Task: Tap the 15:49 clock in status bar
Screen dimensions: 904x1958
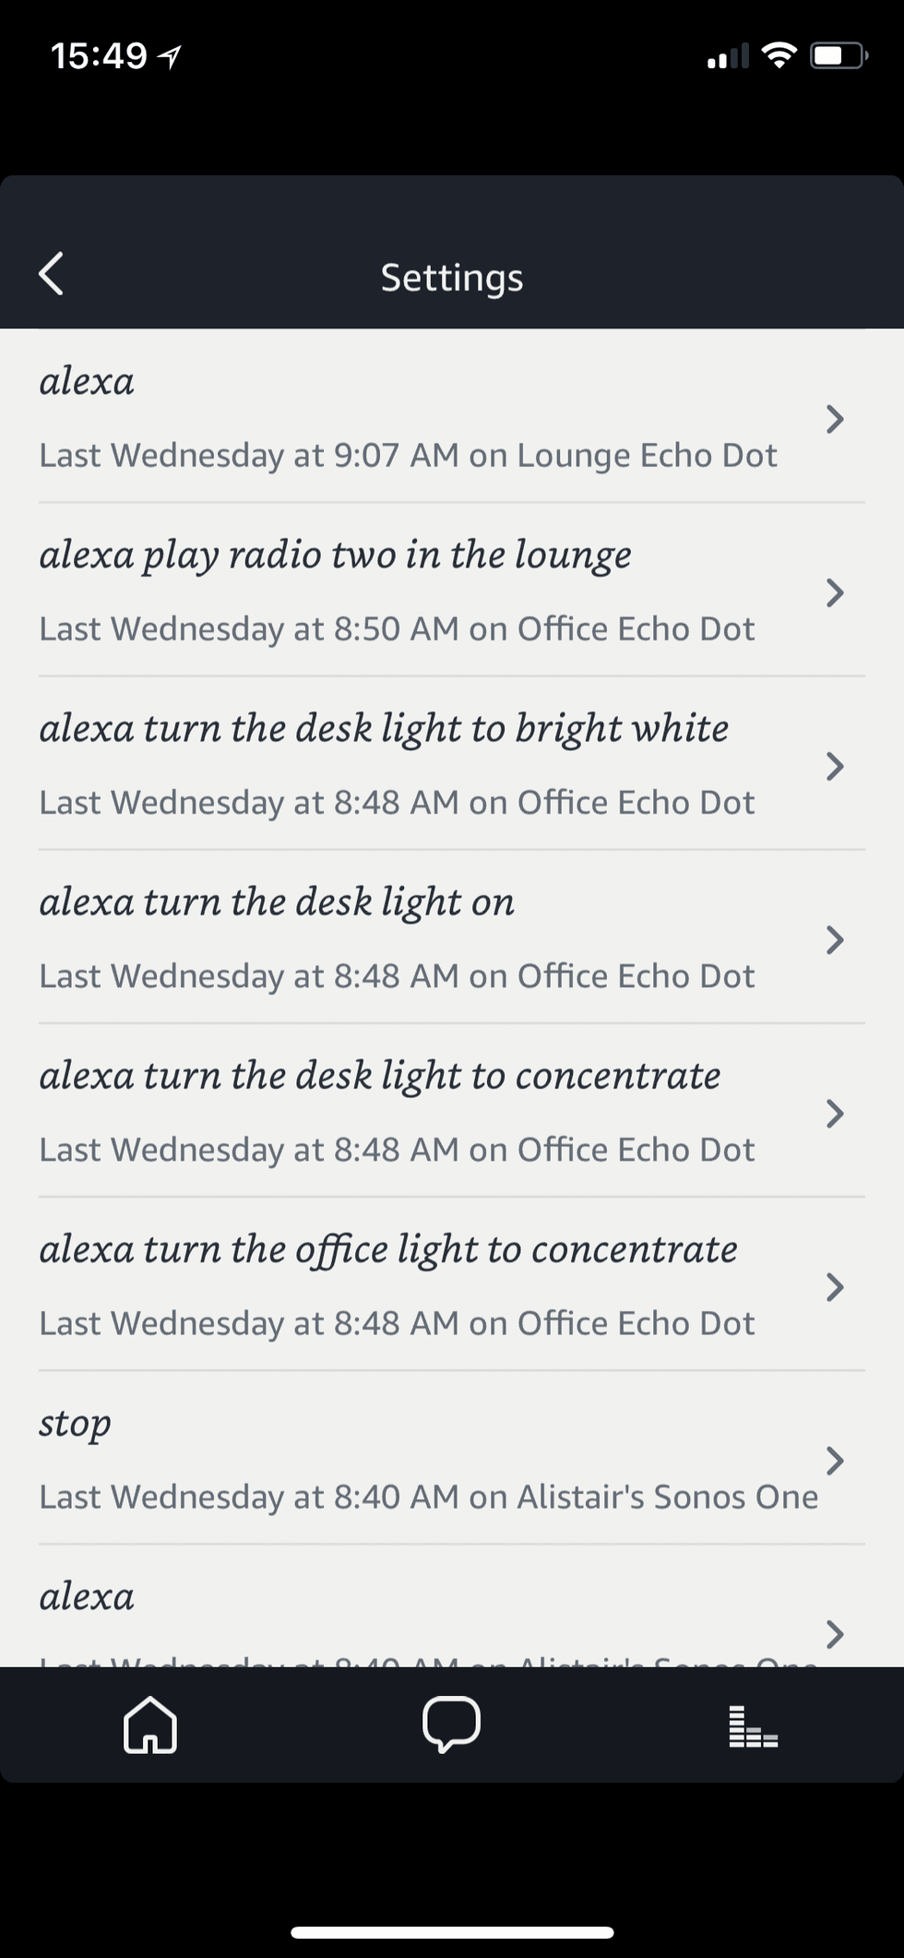Action: [99, 56]
